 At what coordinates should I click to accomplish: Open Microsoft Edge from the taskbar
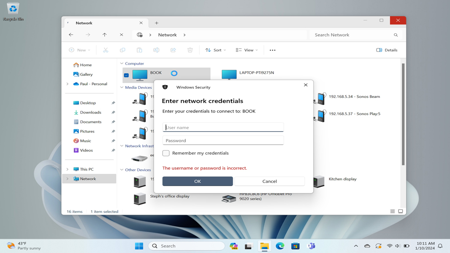tap(280, 246)
